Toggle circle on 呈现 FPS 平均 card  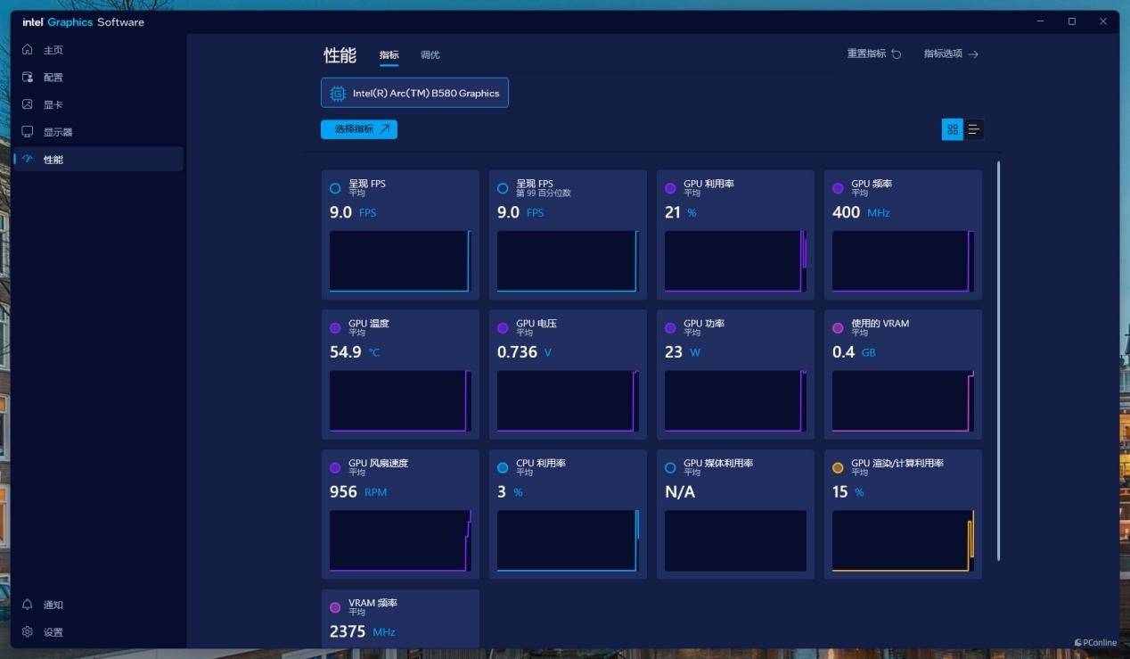coord(335,188)
